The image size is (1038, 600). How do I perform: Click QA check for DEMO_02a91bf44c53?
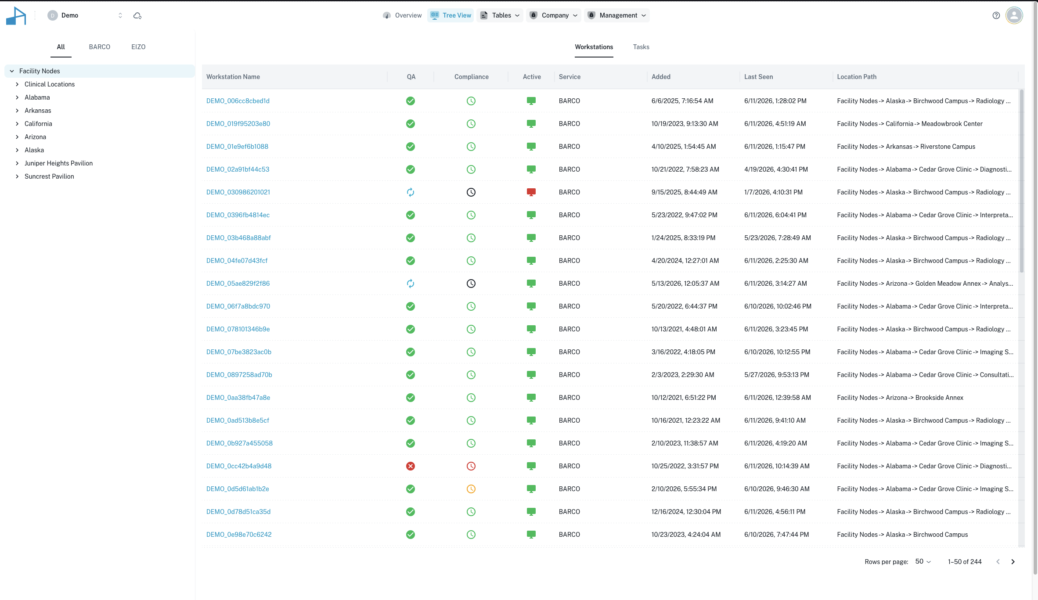tap(411, 169)
